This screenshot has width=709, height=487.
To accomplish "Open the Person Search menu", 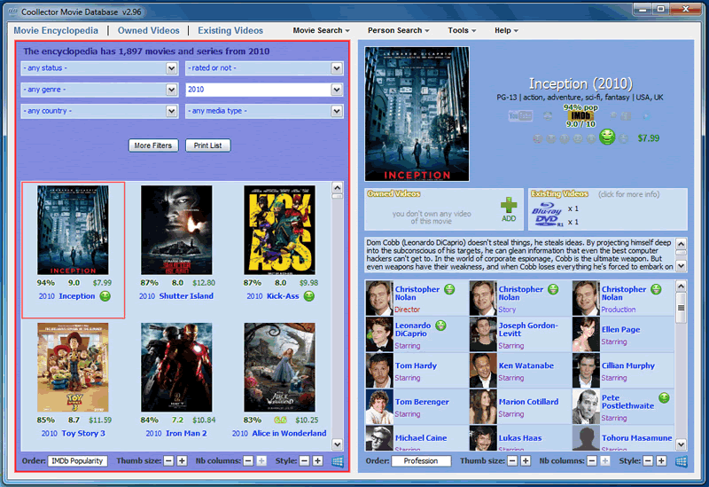I will pyautogui.click(x=398, y=30).
